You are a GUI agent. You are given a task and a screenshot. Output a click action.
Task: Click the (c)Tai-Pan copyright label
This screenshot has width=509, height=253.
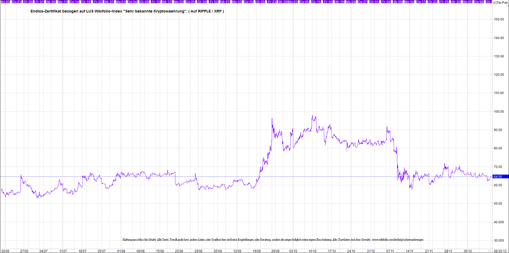(500, 2)
